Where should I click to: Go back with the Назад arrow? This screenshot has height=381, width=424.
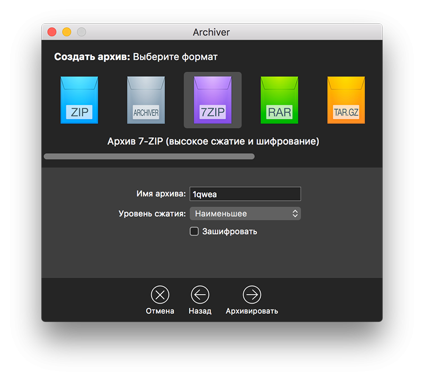click(x=200, y=295)
